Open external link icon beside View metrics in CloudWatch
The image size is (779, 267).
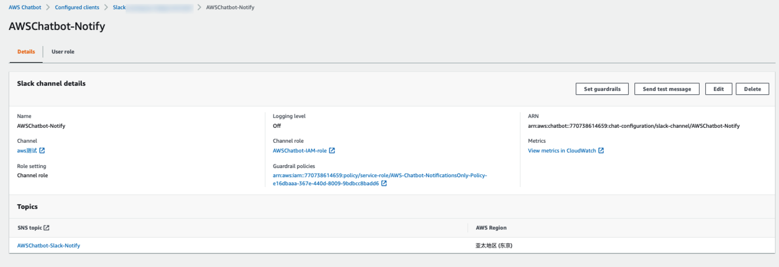(x=601, y=150)
